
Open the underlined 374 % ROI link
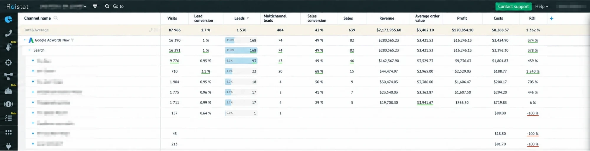pos(533,40)
